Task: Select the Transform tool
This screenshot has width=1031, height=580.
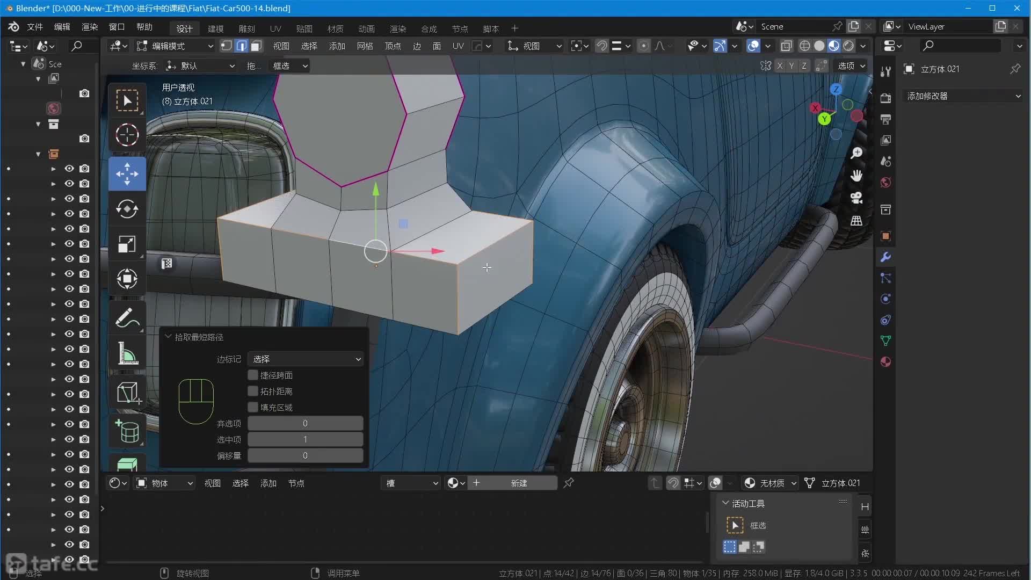Action: click(127, 279)
